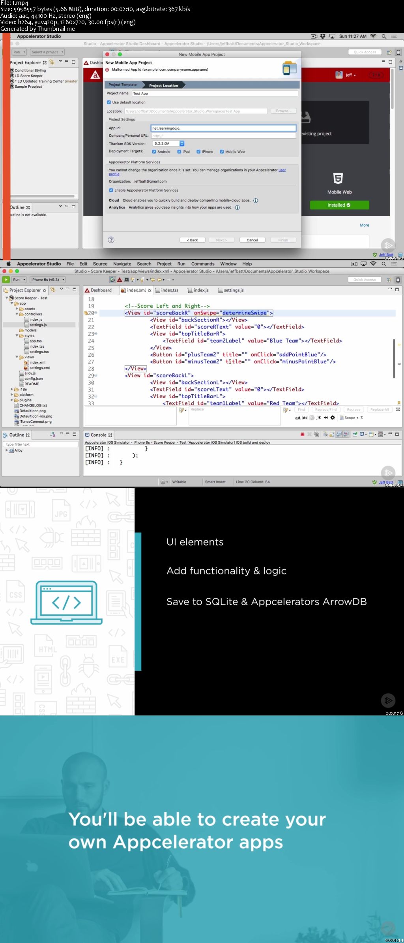Click the gear icon in bottom status bar
This screenshot has height=943, width=404.
pyautogui.click(x=164, y=482)
